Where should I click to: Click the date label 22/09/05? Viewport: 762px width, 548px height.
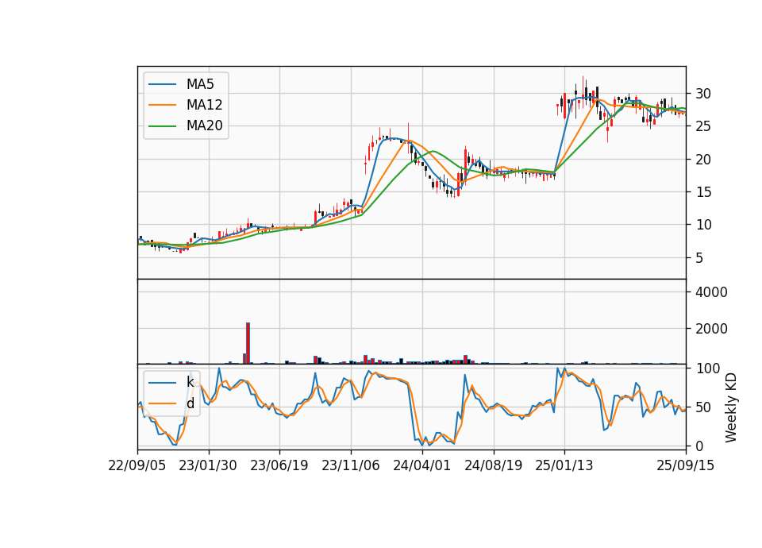coord(137,465)
